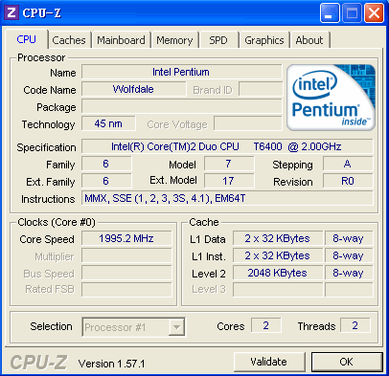Open the Memory tab
Screen dimensions: 389x376
174,40
